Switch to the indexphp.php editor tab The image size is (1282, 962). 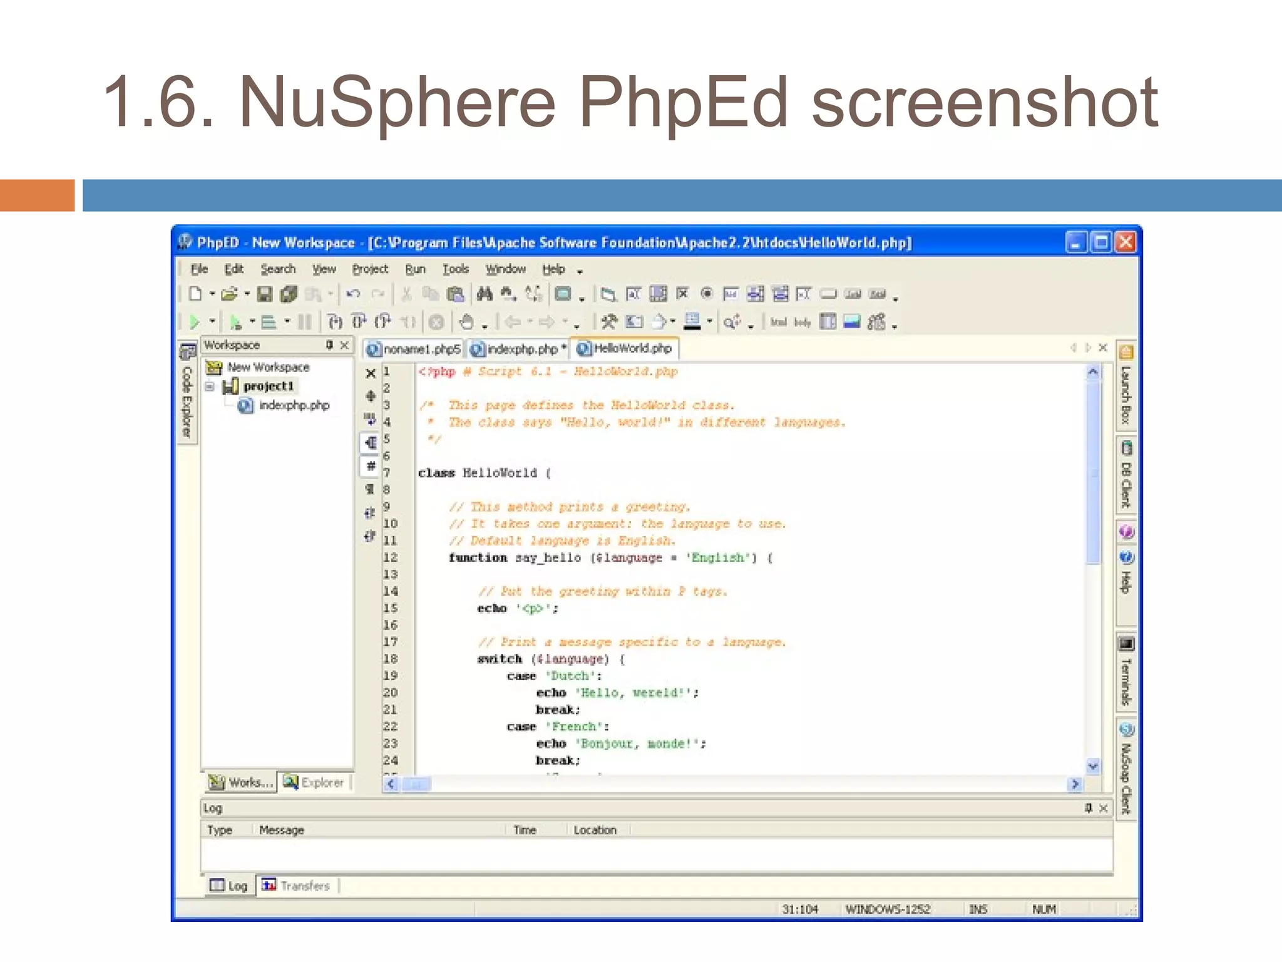[x=518, y=349]
